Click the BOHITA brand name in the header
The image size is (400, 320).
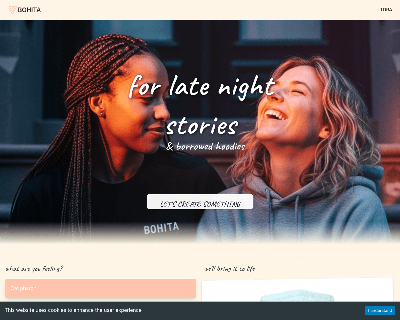click(29, 10)
